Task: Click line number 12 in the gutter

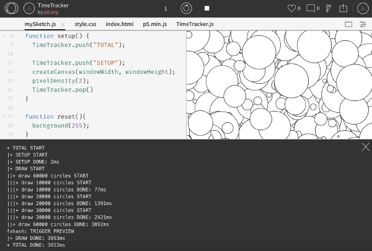Action: (10, 72)
